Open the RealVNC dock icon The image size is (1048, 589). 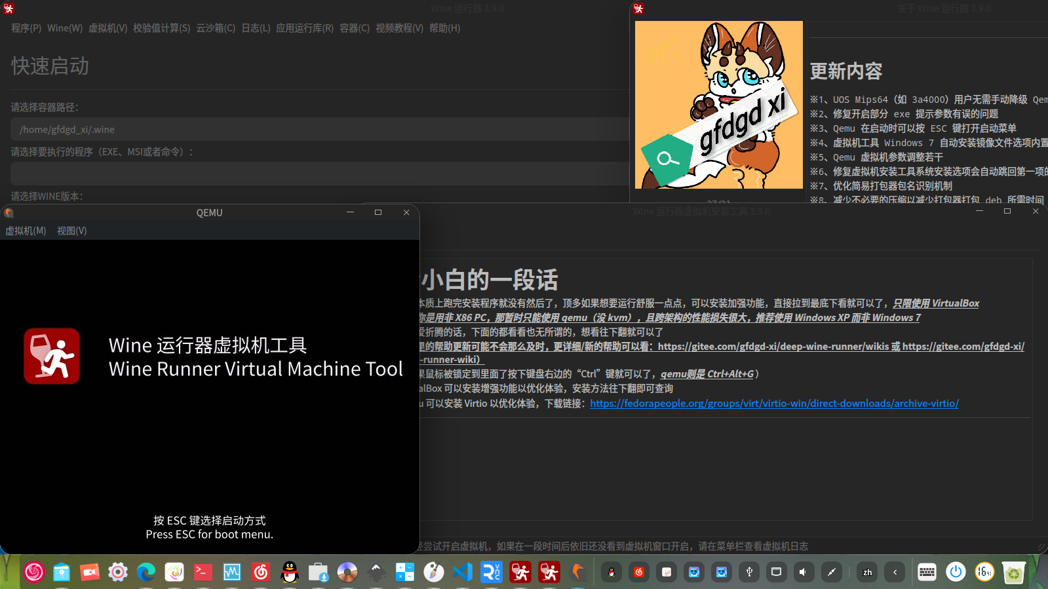[492, 572]
